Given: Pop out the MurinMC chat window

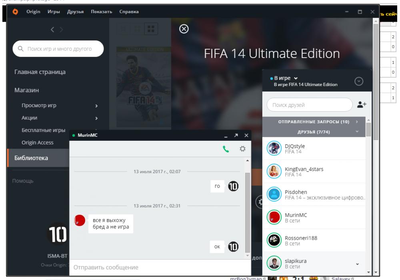Looking at the screenshot, I should [236, 135].
